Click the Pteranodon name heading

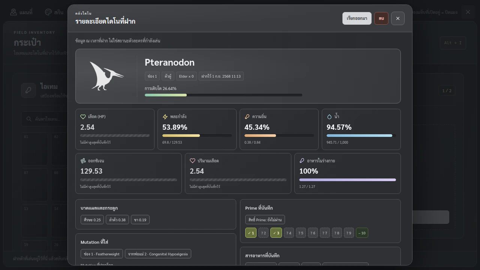(169, 62)
